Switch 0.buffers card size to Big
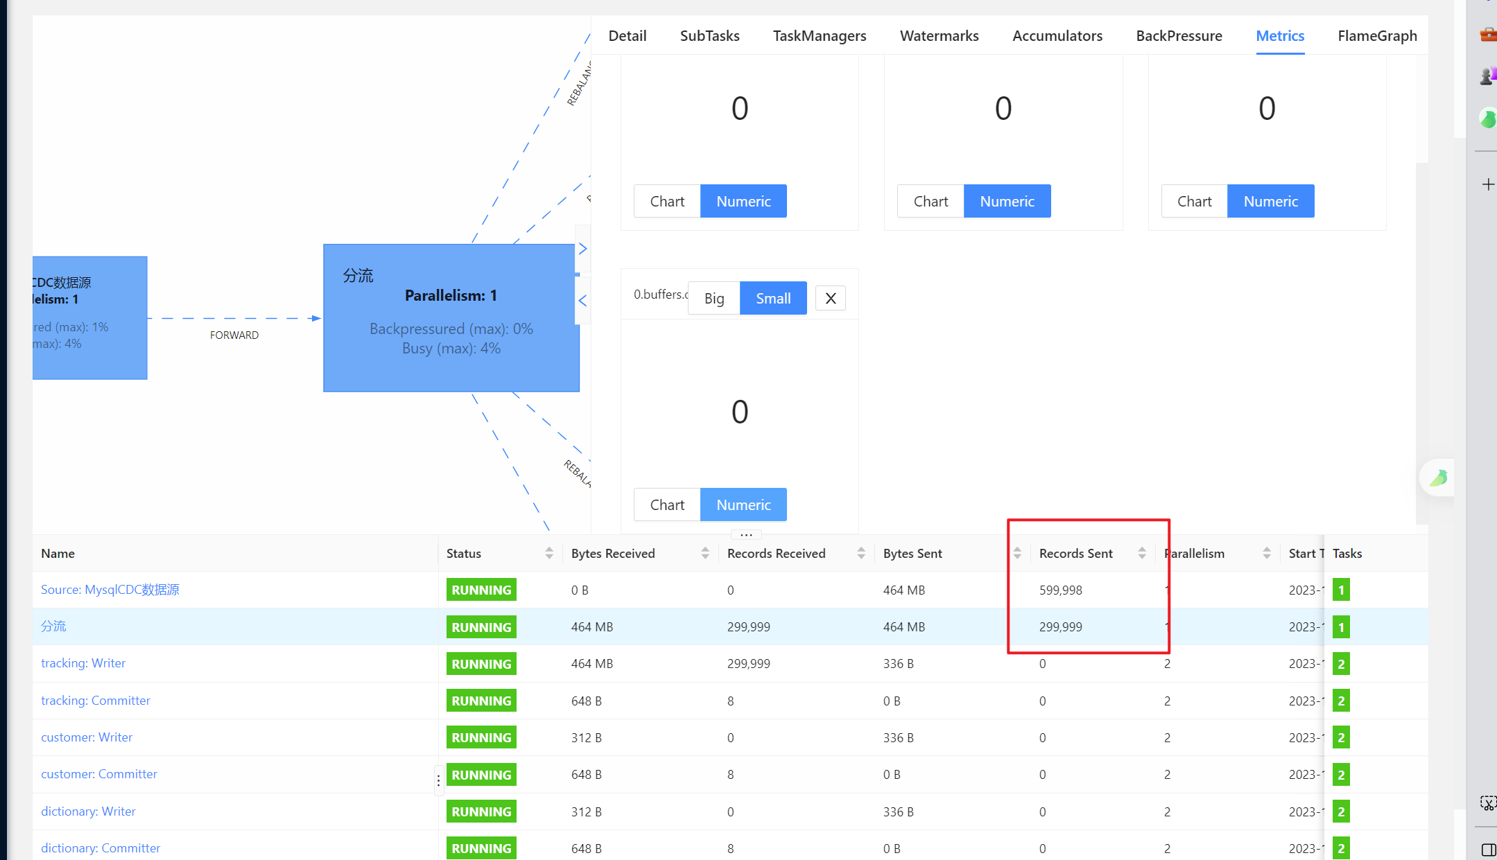1497x860 pixels. pyautogui.click(x=713, y=298)
